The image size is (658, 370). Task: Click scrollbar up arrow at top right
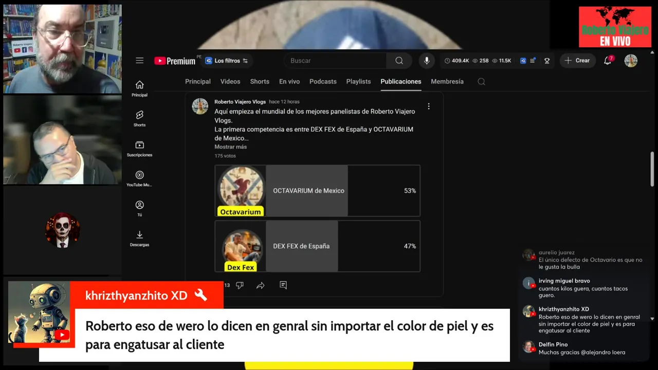[653, 52]
